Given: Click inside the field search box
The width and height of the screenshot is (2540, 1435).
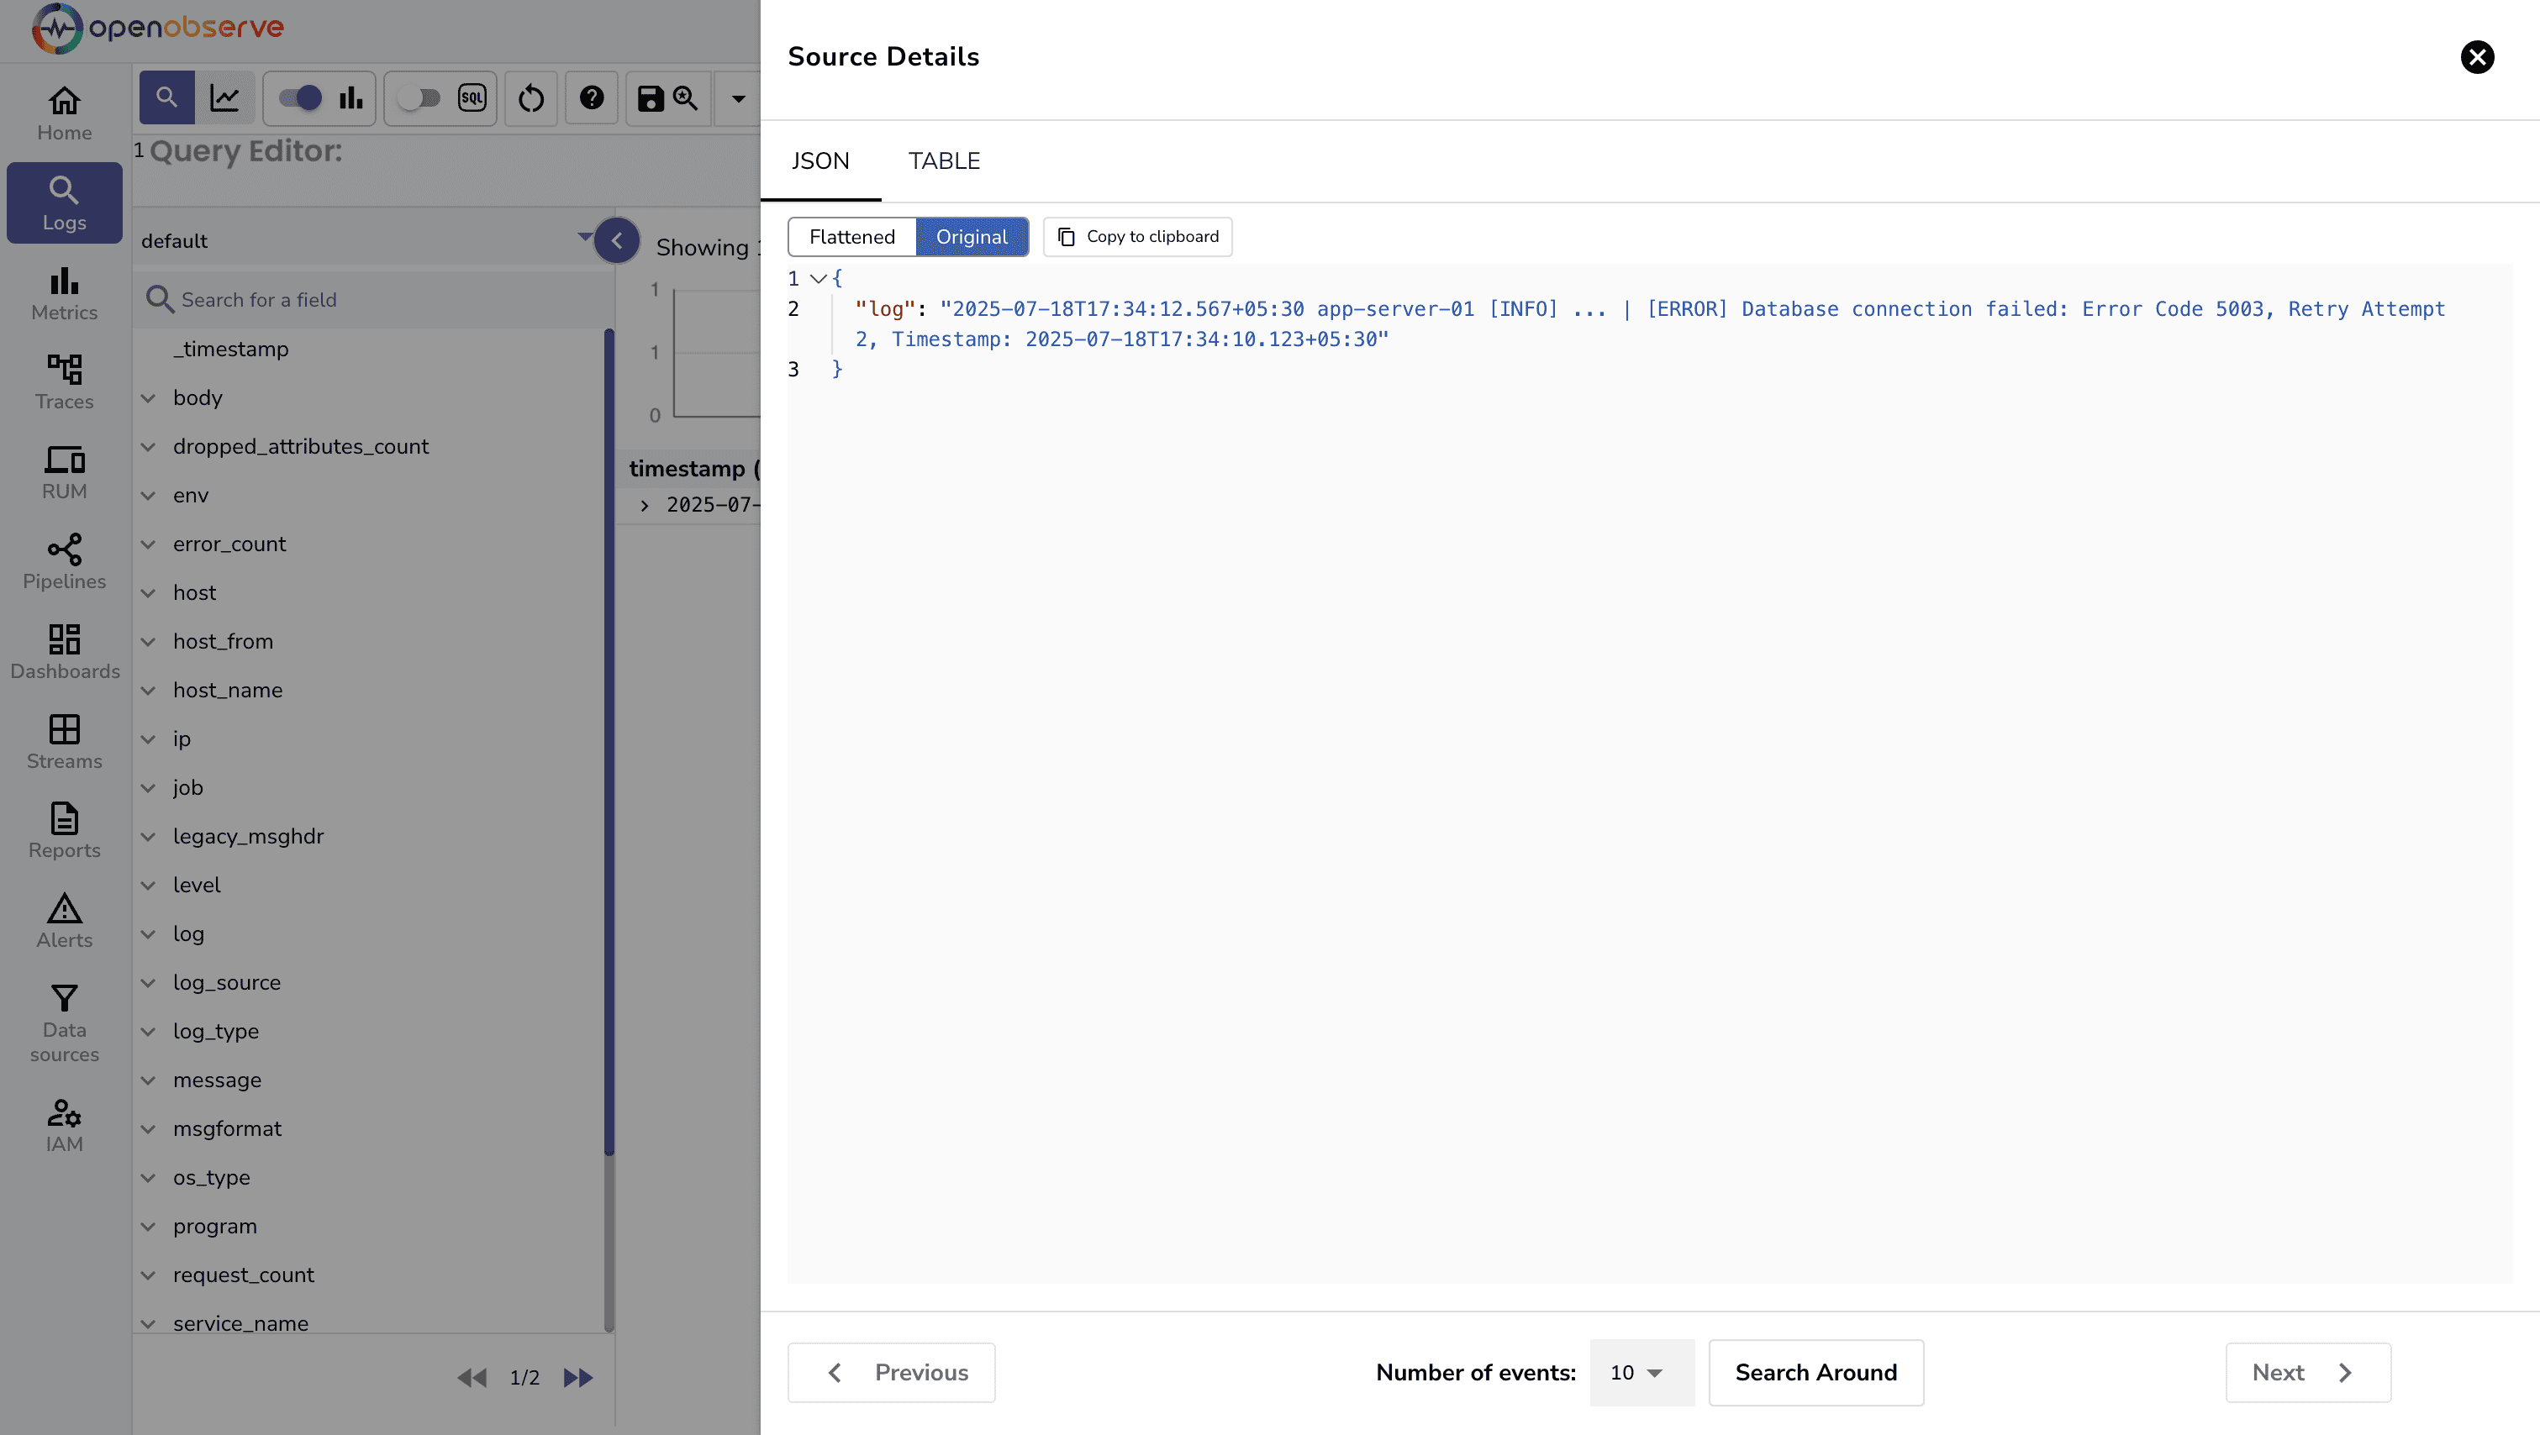Looking at the screenshot, I should [x=375, y=300].
